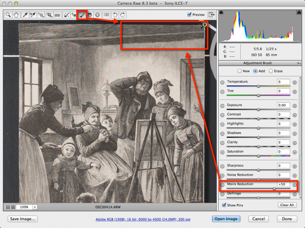Rotate image 90° counterclockwise
This screenshot has height=228, width=305.
pos(115,15)
